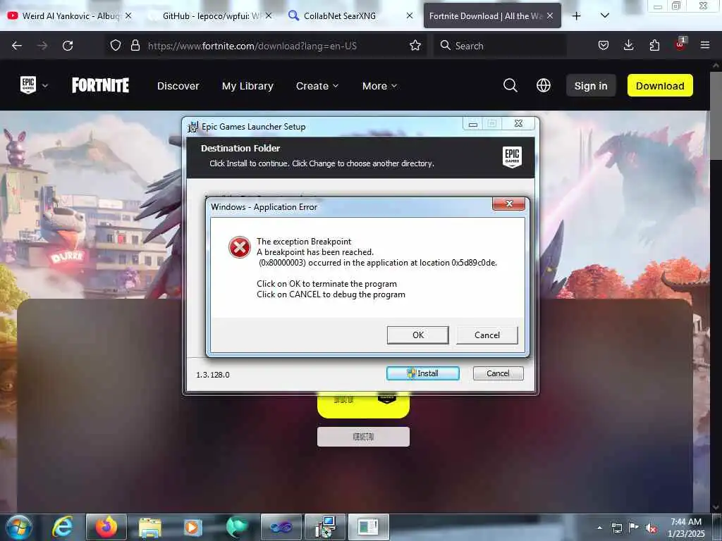Click Cancel in Epic Games Launcher Setup
The image size is (722, 541).
[498, 373]
